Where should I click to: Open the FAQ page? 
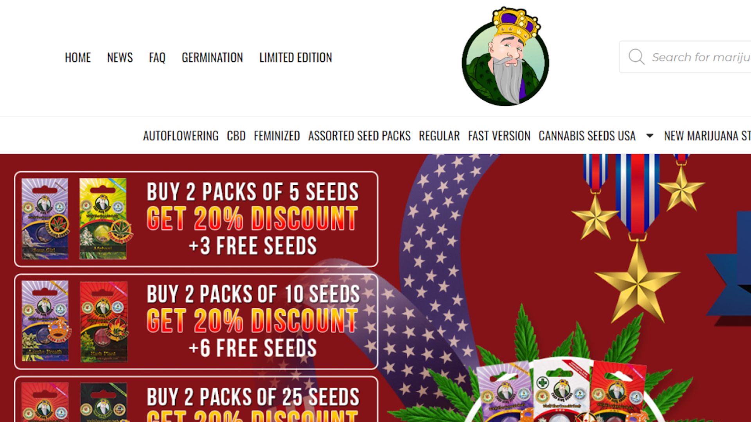tap(157, 57)
